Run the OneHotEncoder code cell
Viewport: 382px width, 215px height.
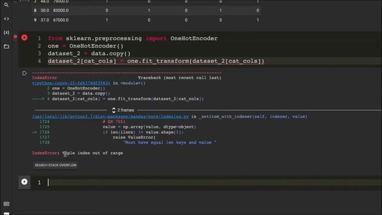tap(24, 38)
